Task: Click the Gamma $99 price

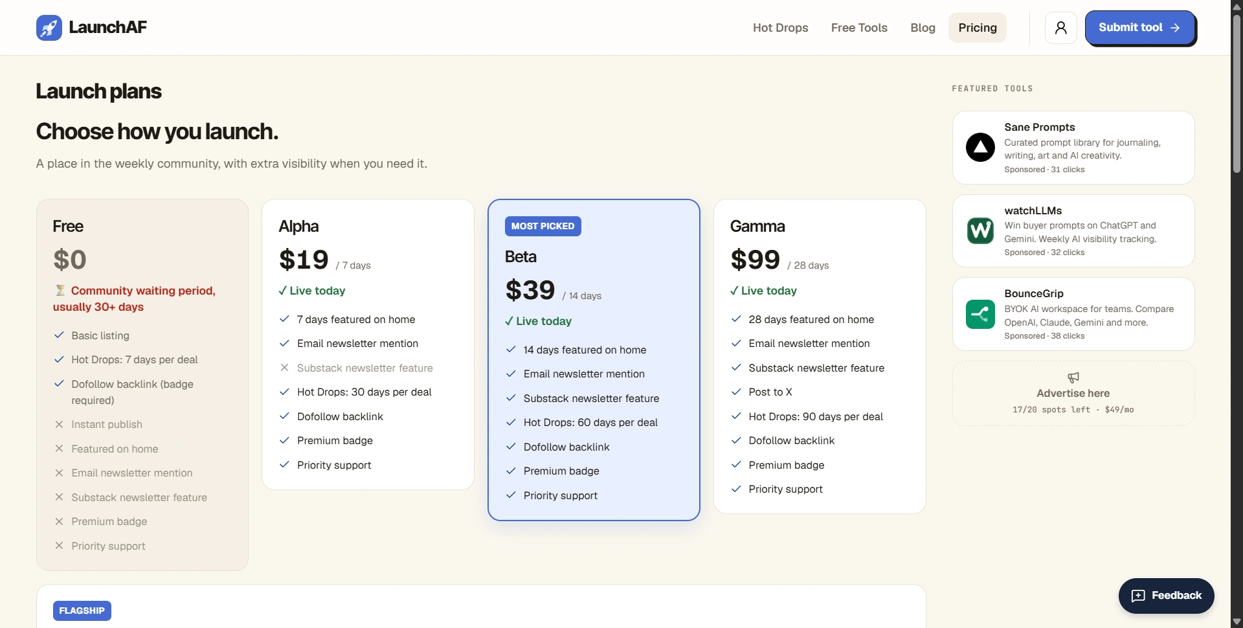Action: 755,260
